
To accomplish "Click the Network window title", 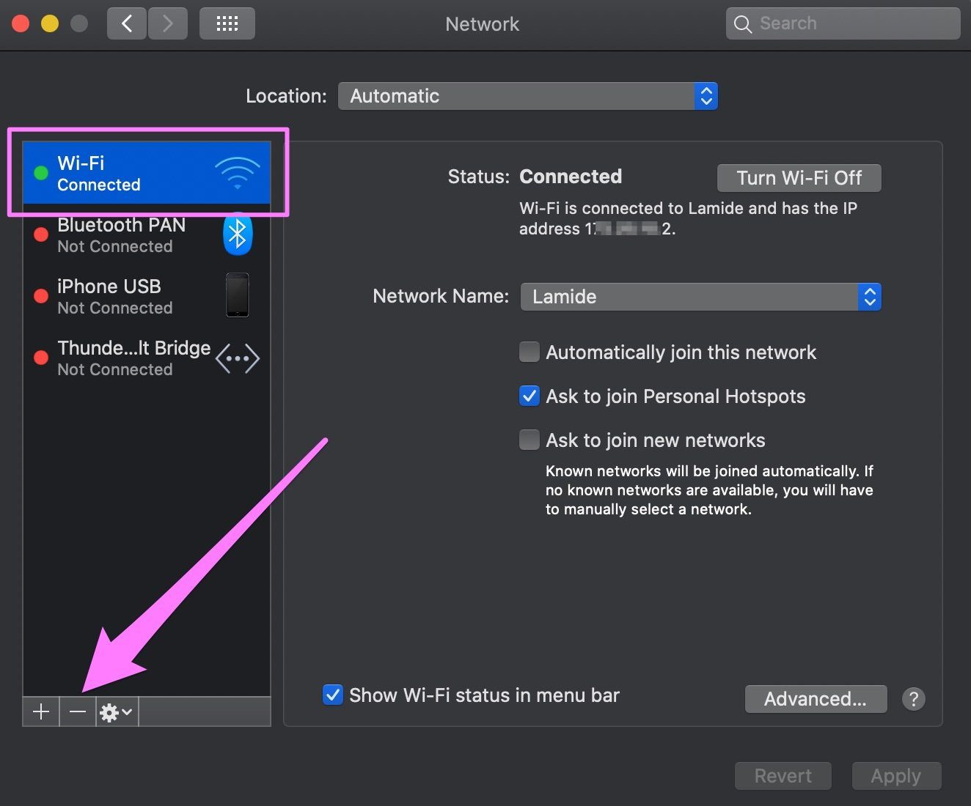I will tap(483, 24).
